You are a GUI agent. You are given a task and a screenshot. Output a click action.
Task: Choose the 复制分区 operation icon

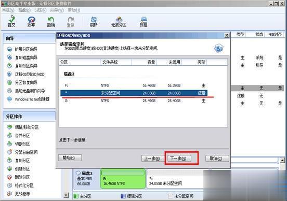[9, 160]
